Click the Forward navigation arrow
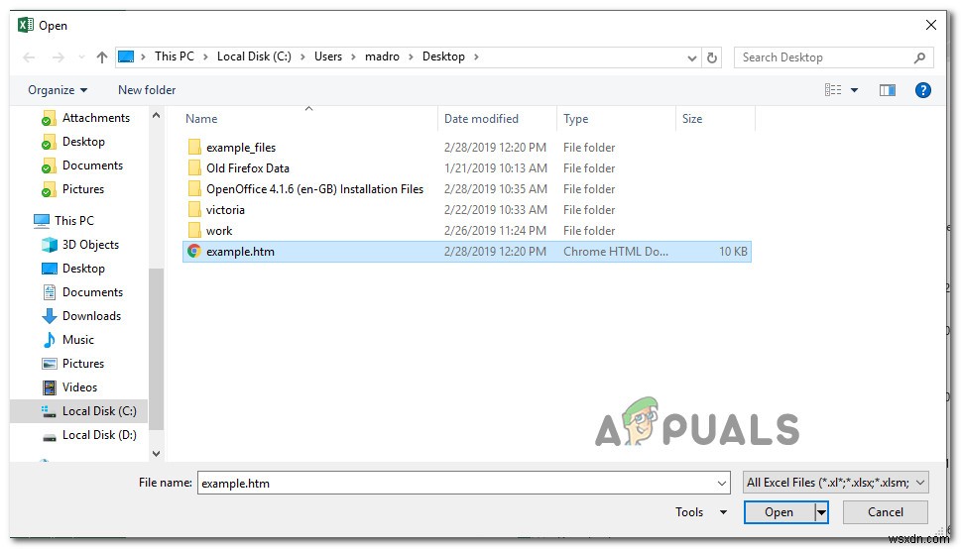The width and height of the screenshot is (961, 549). [59, 57]
